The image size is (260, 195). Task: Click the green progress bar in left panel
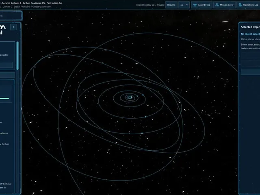[4, 98]
